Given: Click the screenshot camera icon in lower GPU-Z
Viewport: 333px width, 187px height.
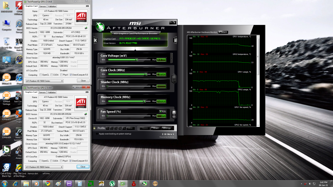Looking at the screenshot, I should pos(87,92).
